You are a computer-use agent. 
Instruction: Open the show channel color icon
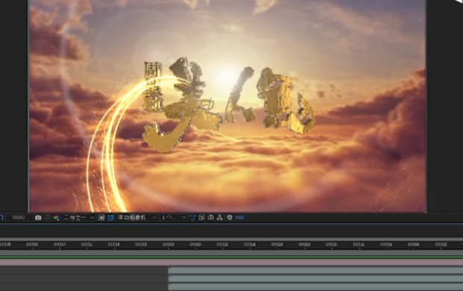tap(56, 218)
